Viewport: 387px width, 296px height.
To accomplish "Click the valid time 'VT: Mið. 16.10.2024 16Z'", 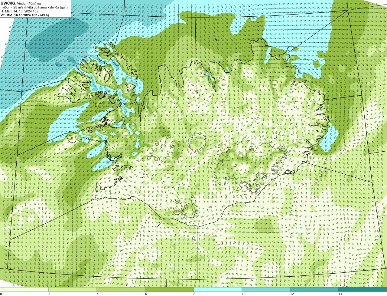I will point(19,15).
